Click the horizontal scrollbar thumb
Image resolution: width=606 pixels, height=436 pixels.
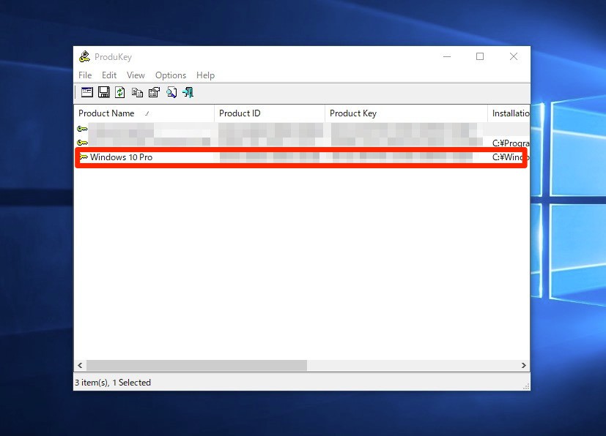(x=196, y=365)
